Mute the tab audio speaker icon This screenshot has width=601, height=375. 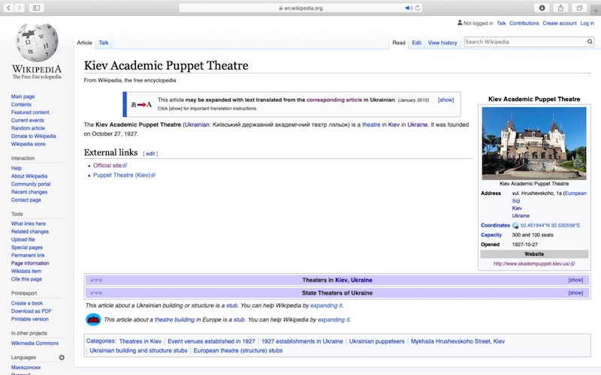click(409, 7)
